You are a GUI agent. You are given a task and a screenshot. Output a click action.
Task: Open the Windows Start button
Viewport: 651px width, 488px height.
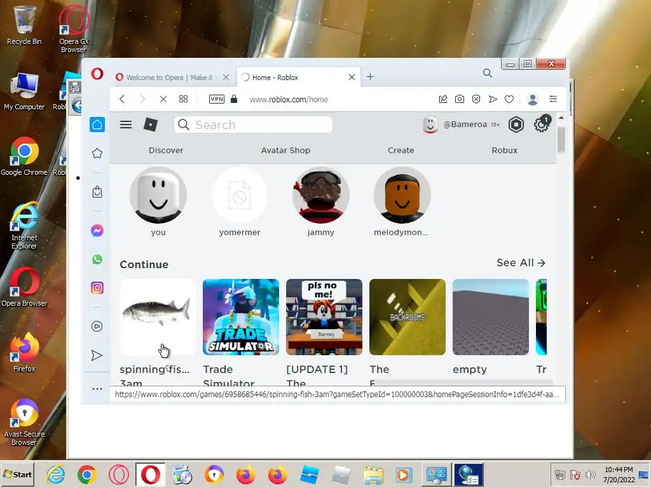point(17,474)
